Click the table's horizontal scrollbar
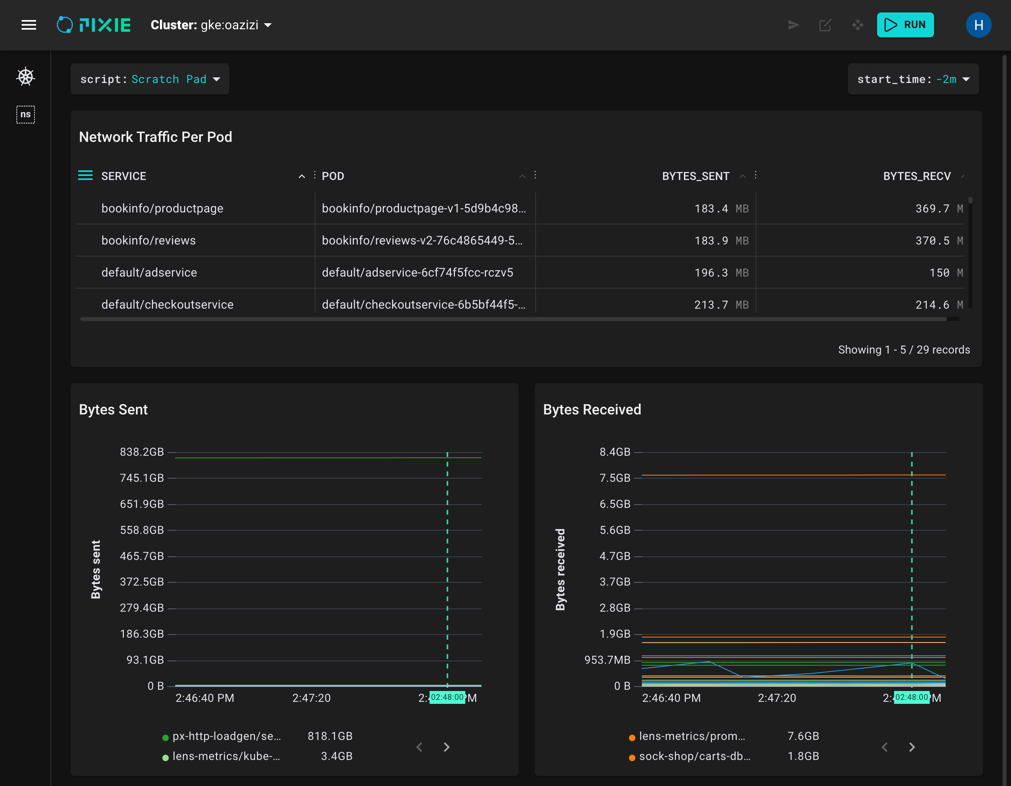Viewport: 1011px width, 786px height. [x=513, y=319]
